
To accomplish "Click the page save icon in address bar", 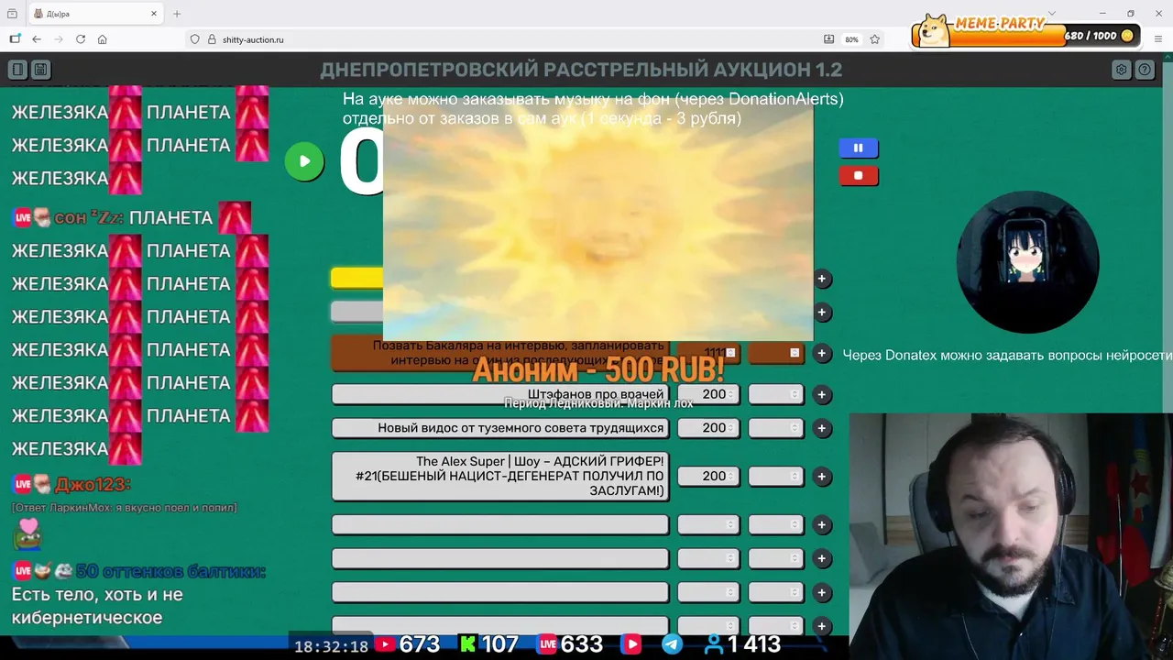I will (x=829, y=39).
